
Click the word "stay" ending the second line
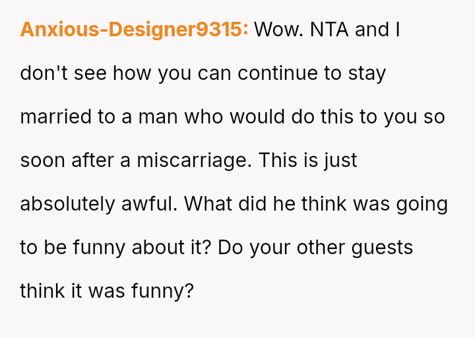367,73
